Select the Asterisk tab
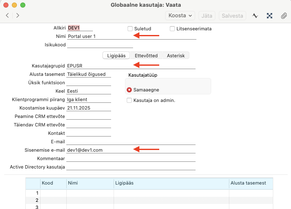This screenshot has height=209, width=291. (x=176, y=56)
